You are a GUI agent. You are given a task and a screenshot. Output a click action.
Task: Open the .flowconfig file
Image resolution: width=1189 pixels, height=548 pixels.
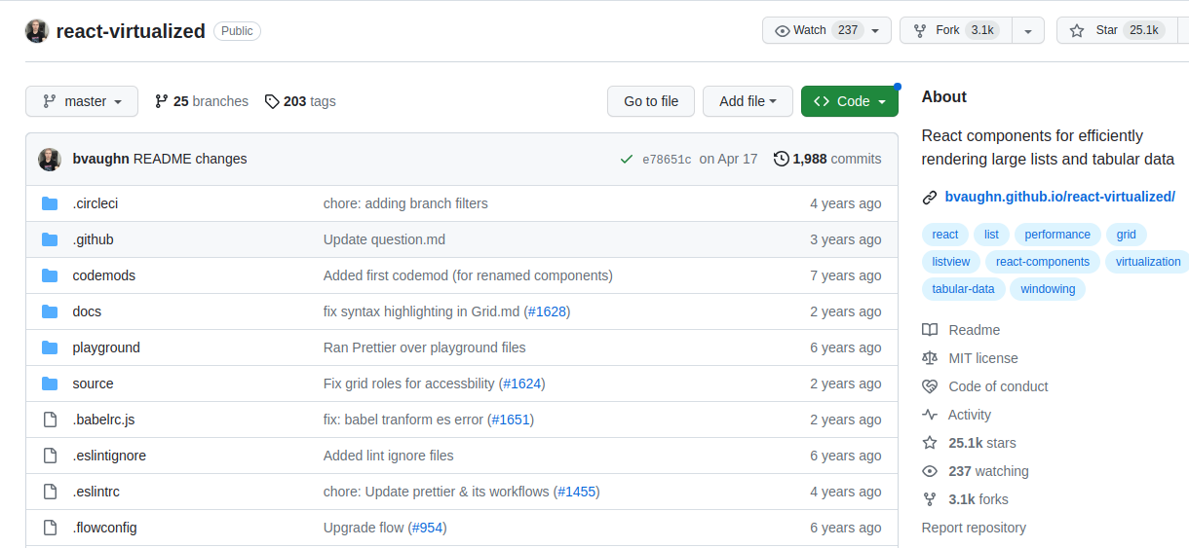point(104,528)
